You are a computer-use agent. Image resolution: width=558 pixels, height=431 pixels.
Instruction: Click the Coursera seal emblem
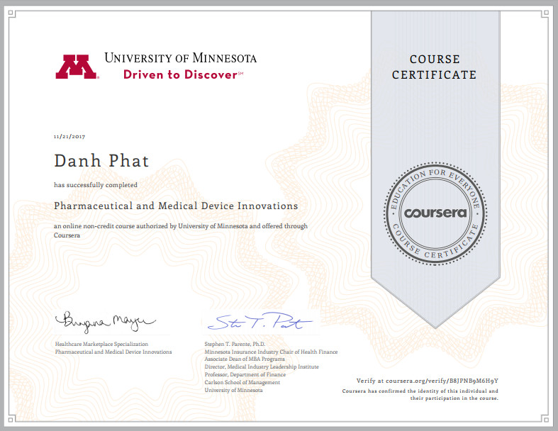click(435, 213)
